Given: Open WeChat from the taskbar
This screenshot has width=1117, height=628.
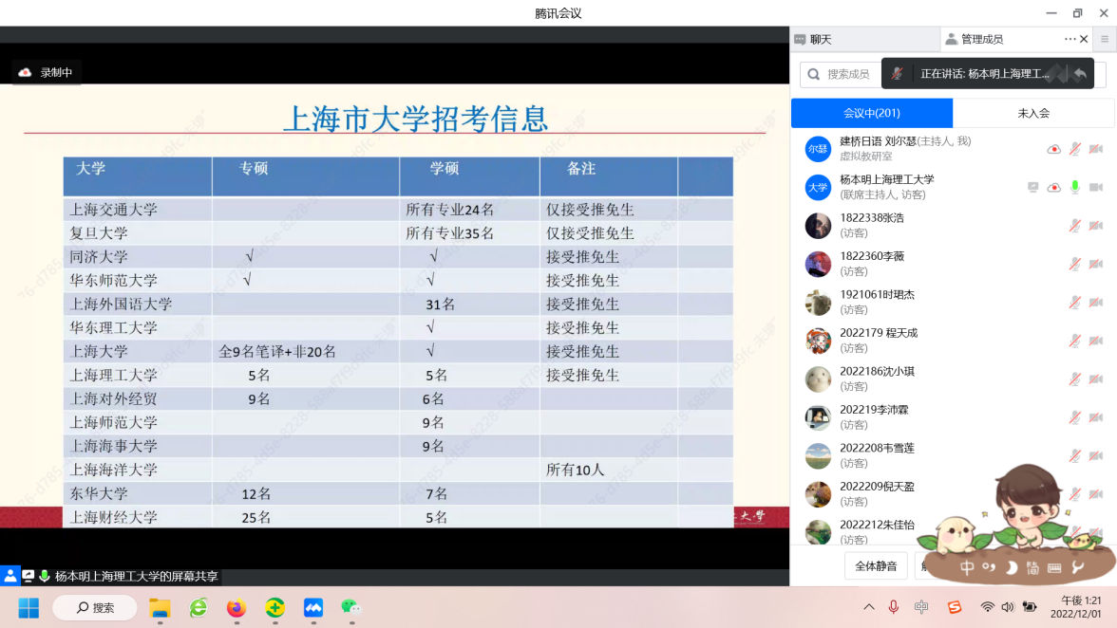Looking at the screenshot, I should 350,607.
